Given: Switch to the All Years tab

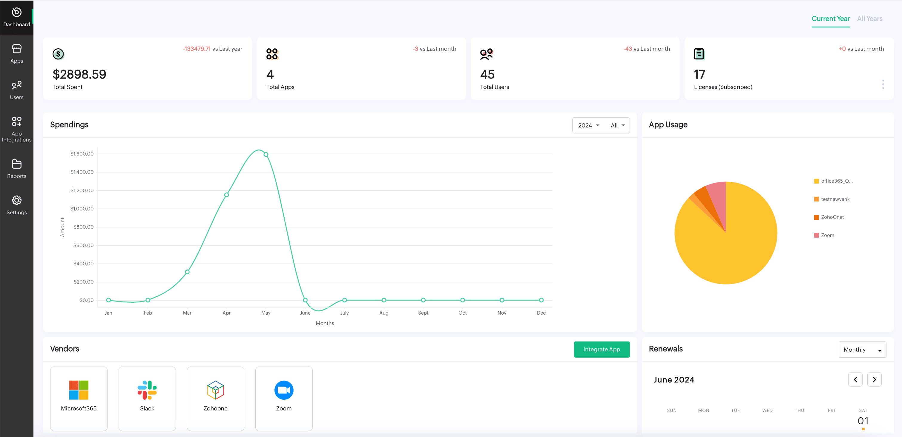Looking at the screenshot, I should tap(869, 19).
